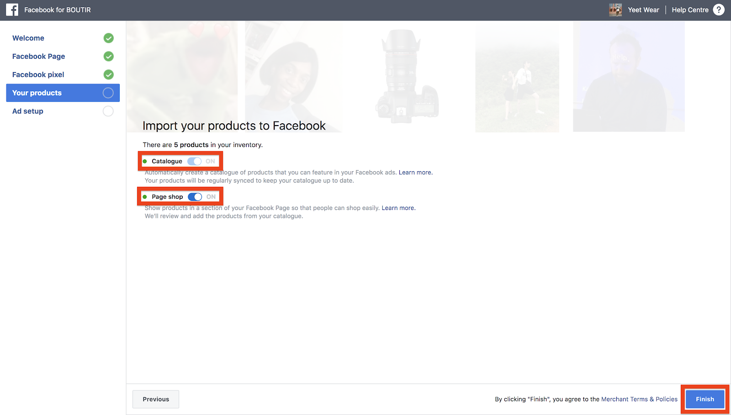Image resolution: width=731 pixels, height=415 pixels.
Task: Click the Finish button
Action: [x=705, y=399]
